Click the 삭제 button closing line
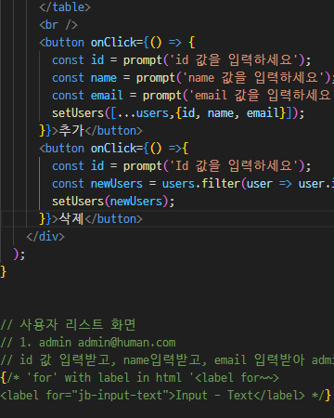The width and height of the screenshot is (334, 418). click(91, 219)
